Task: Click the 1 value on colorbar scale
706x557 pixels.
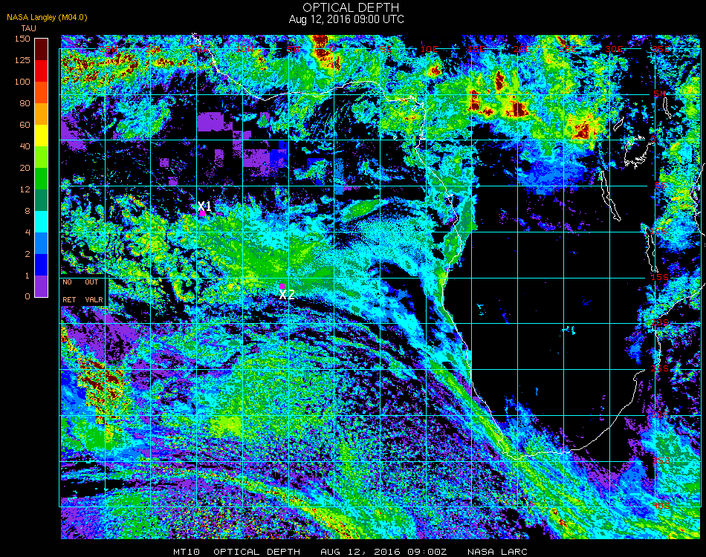Action: pos(27,276)
